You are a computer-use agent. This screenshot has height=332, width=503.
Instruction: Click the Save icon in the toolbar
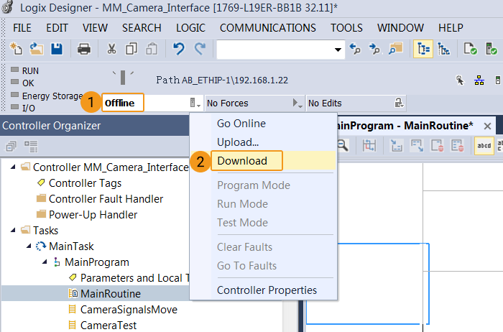56,49
